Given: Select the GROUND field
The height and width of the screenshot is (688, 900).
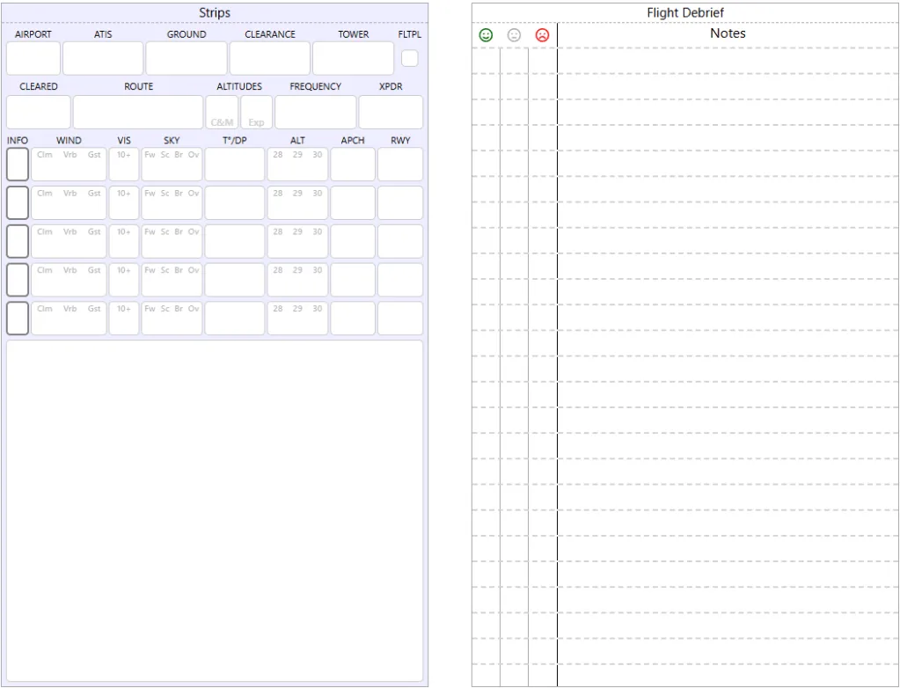Looking at the screenshot, I should pos(186,59).
